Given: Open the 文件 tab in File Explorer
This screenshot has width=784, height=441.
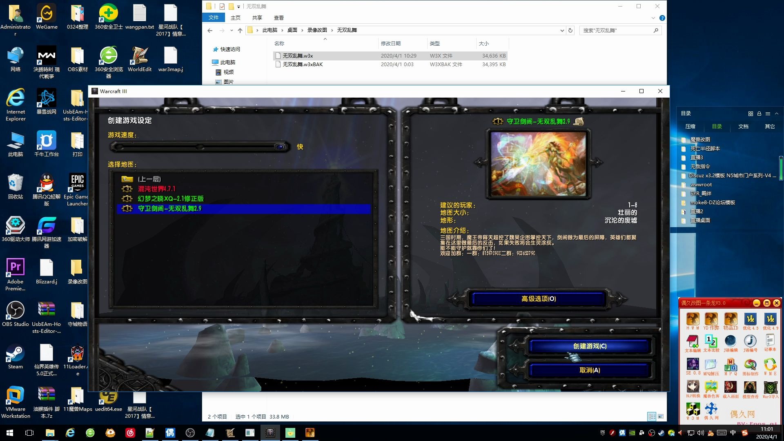Looking at the screenshot, I should (214, 18).
